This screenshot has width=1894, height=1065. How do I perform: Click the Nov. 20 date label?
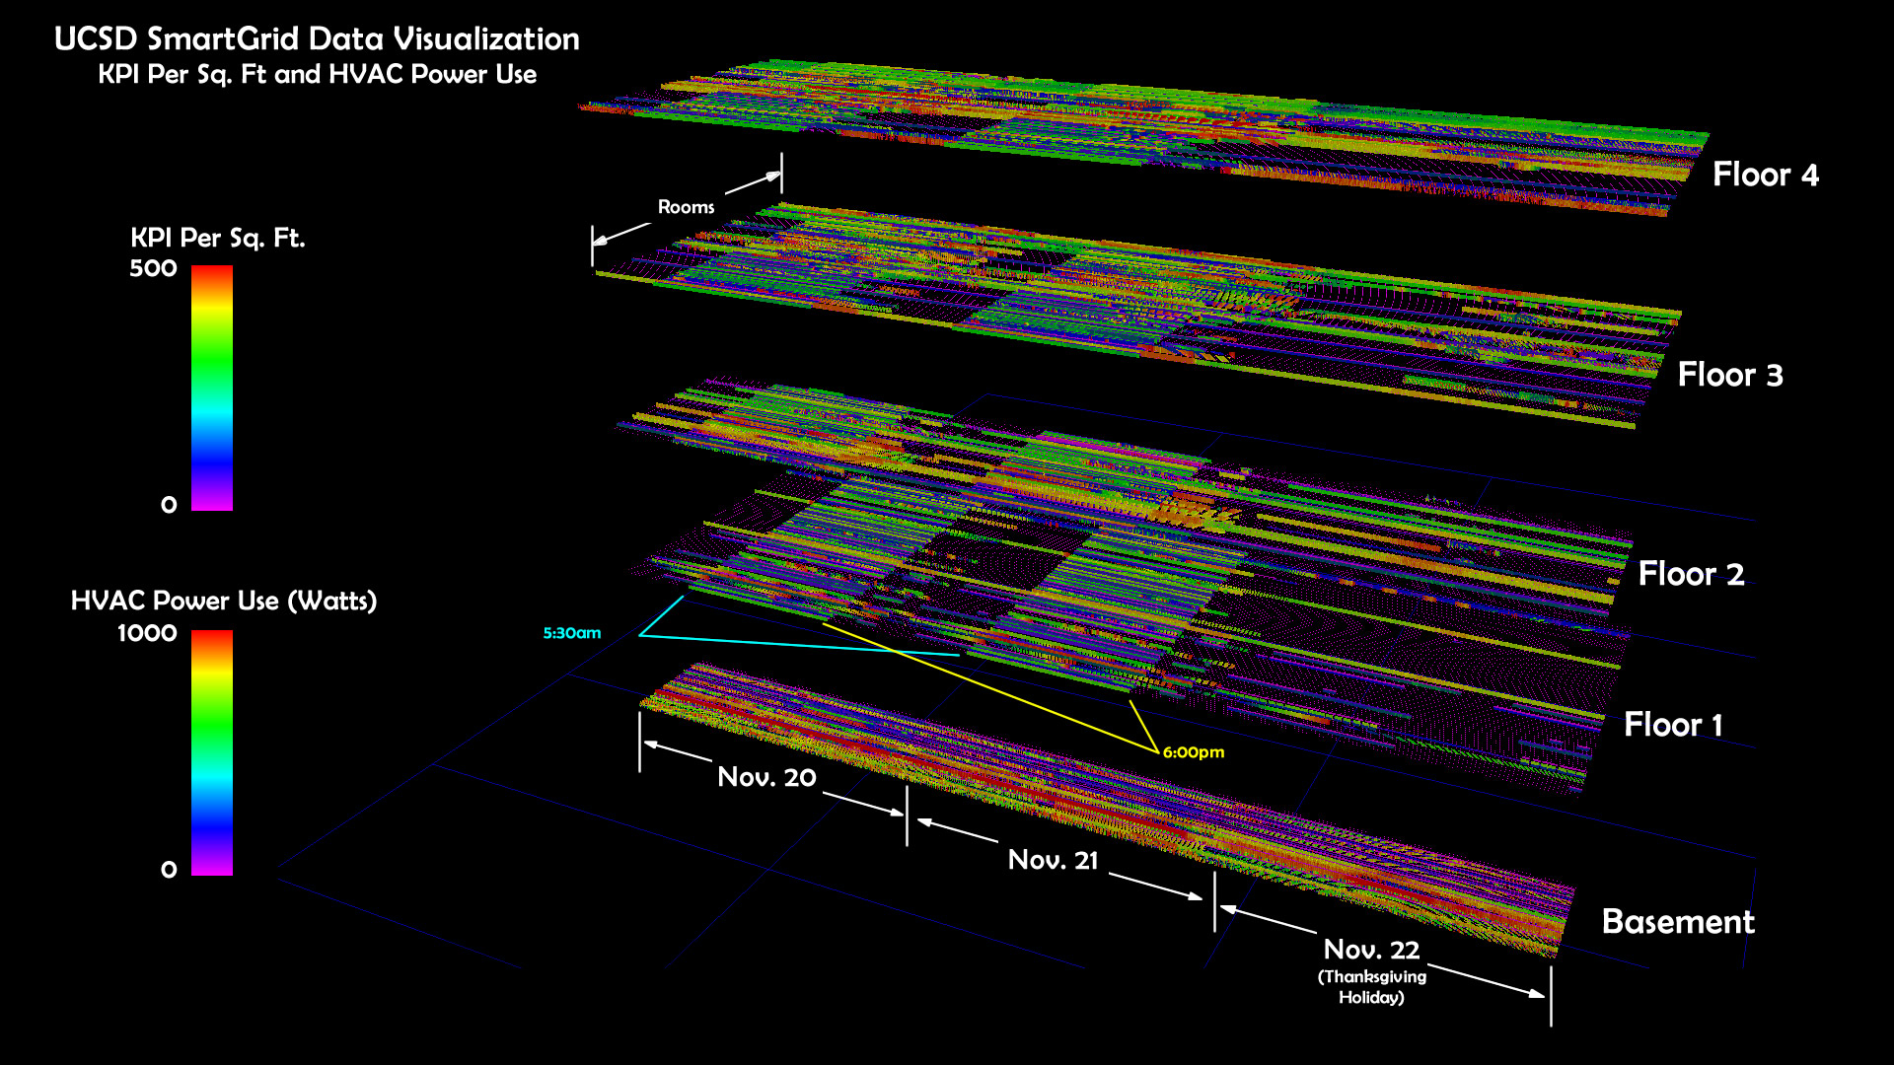pos(766,777)
